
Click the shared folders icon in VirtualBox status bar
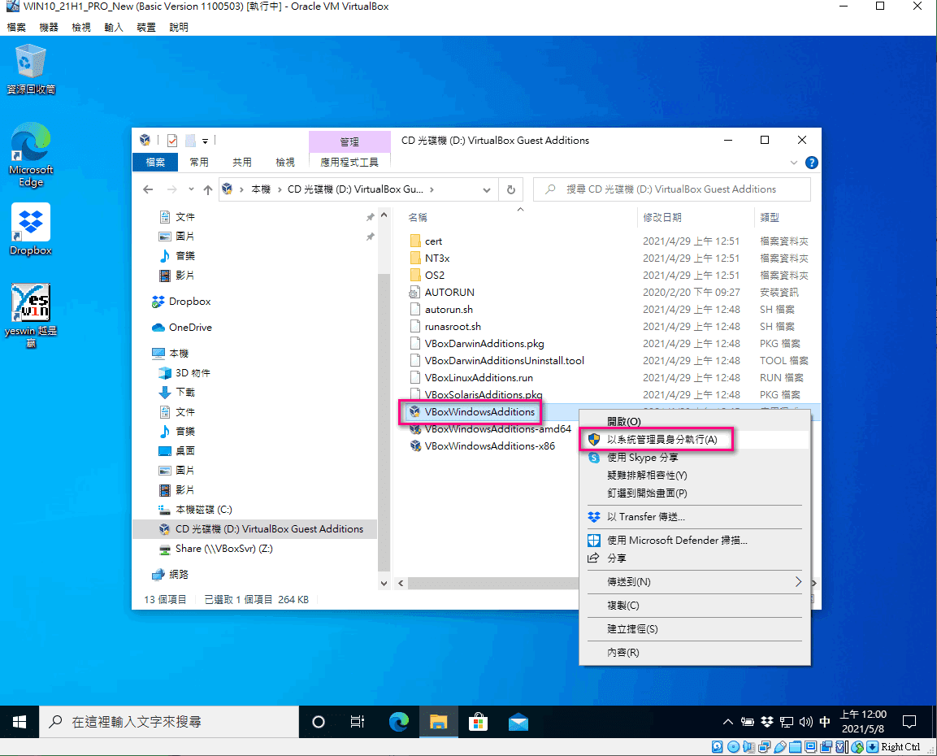795,747
